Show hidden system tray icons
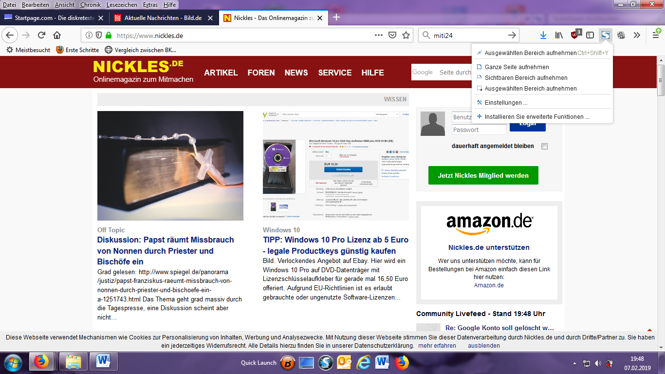The height and width of the screenshot is (374, 665). (575, 363)
